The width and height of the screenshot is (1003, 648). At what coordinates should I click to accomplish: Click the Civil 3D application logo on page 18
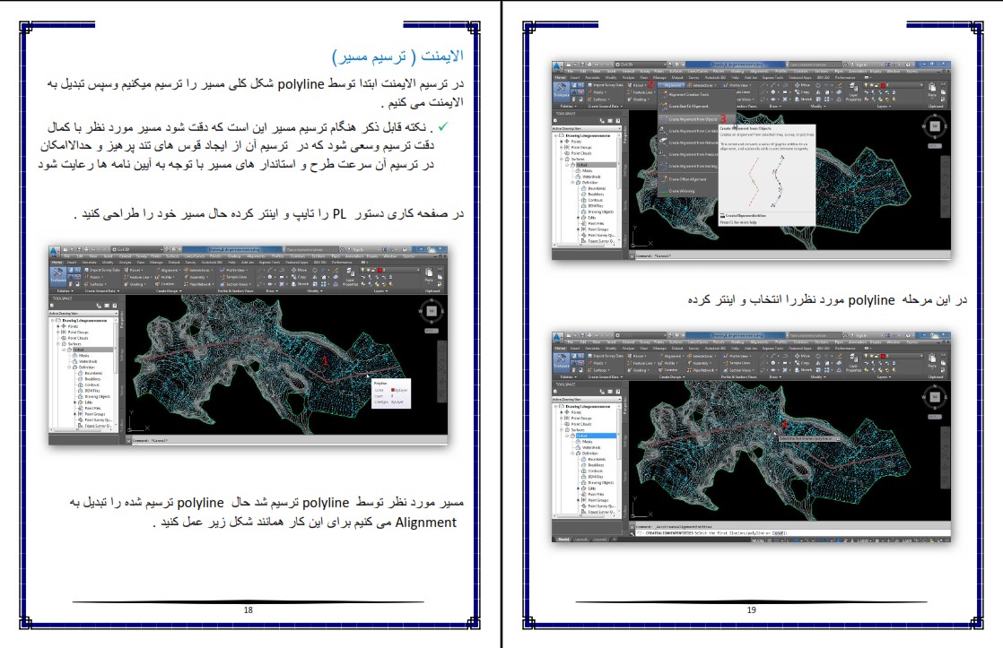pyautogui.click(x=55, y=251)
